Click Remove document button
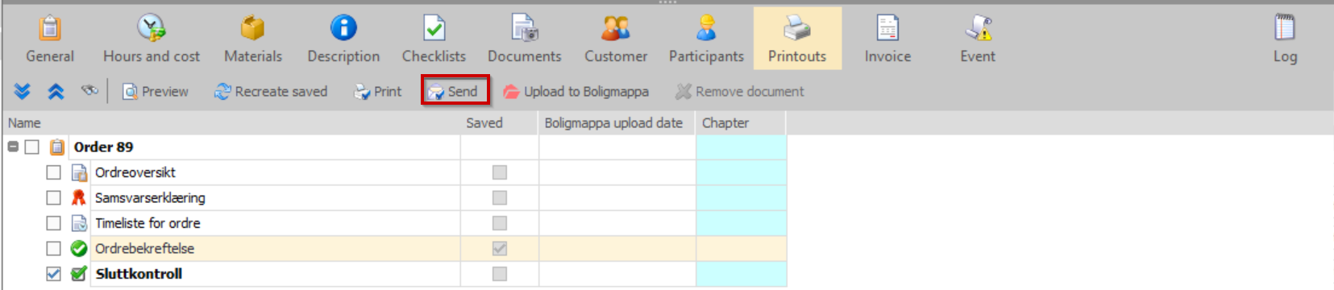The height and width of the screenshot is (290, 1334). tap(740, 92)
